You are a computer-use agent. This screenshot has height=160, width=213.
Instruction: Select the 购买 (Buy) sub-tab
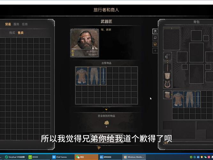point(12,33)
